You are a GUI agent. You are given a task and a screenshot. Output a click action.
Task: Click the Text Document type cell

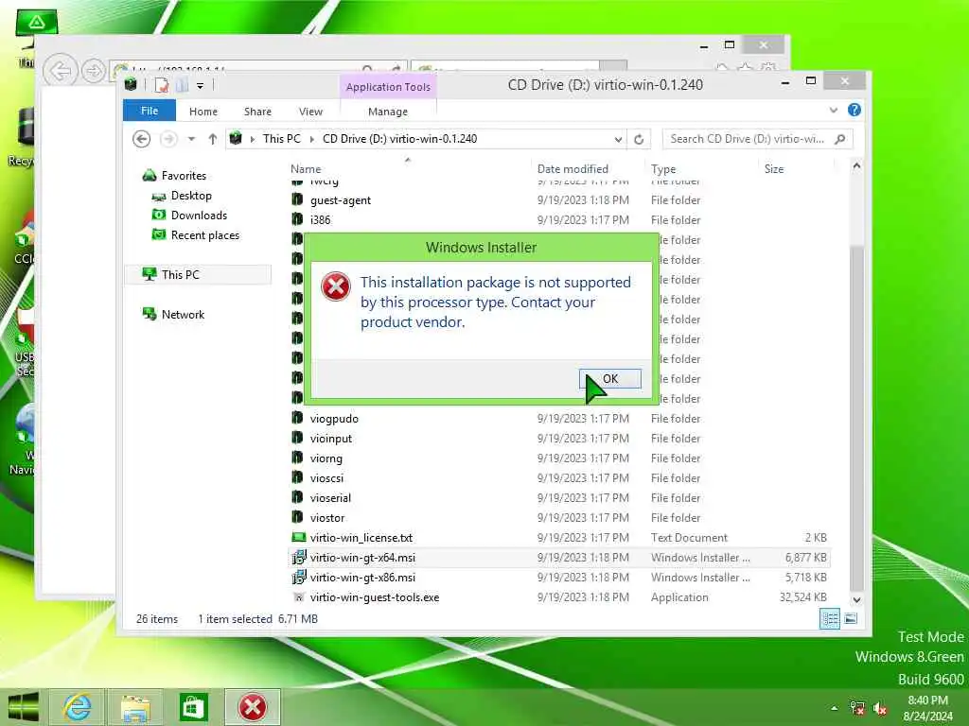[x=689, y=538]
